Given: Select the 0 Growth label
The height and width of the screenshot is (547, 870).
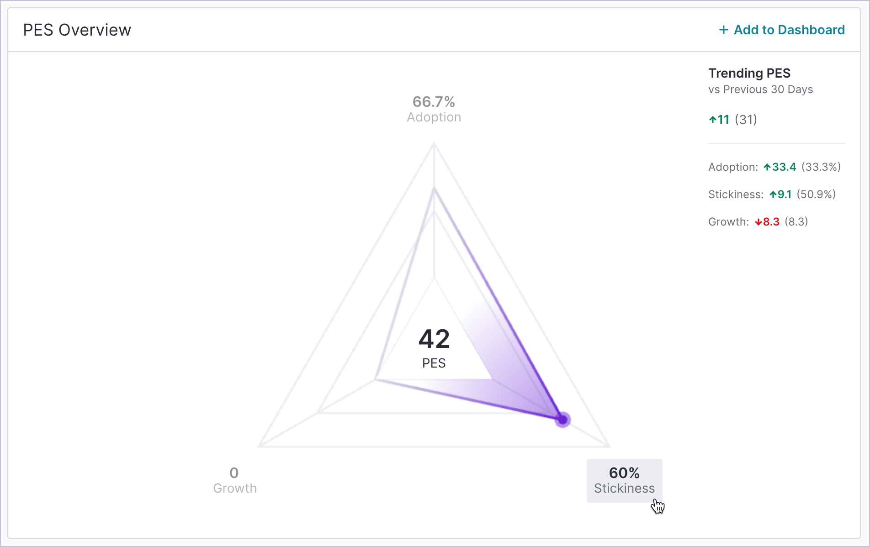Looking at the screenshot, I should tap(235, 480).
